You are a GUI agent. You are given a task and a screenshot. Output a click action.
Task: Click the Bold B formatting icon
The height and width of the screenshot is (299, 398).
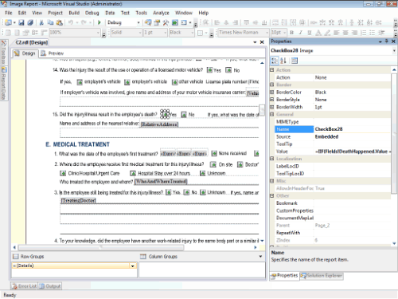(291, 33)
